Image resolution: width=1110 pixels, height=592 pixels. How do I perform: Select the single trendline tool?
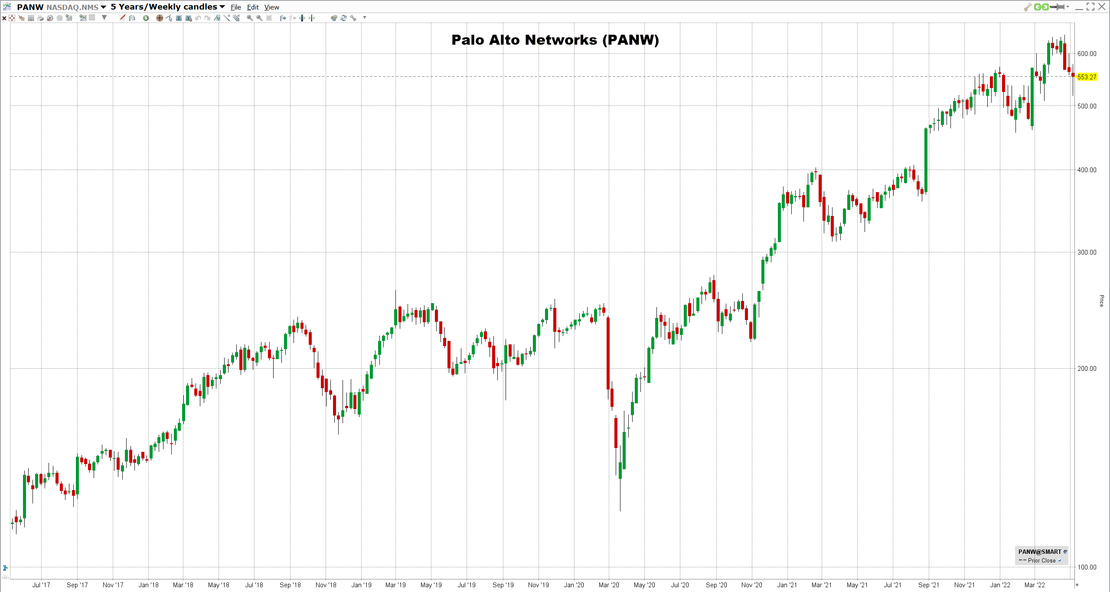(x=227, y=18)
